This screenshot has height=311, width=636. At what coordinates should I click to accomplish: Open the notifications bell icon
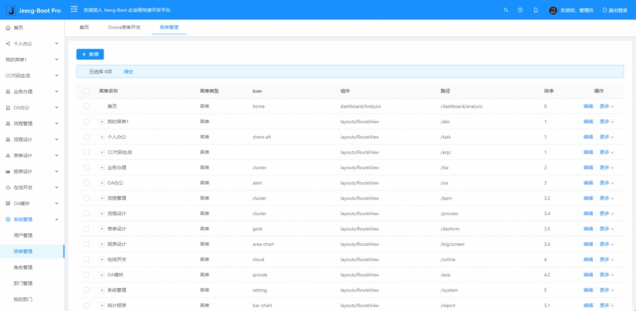click(536, 10)
